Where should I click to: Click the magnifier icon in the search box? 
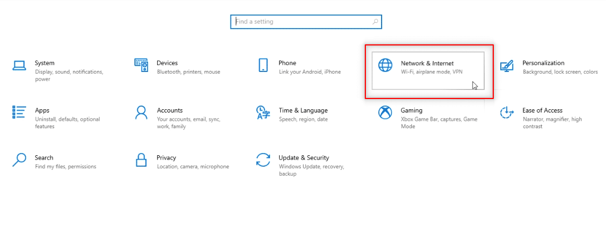point(375,22)
